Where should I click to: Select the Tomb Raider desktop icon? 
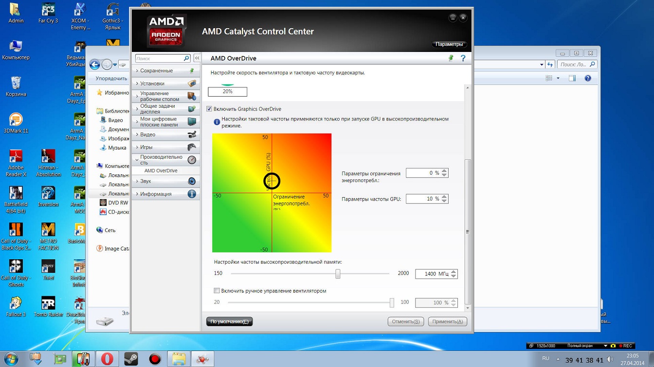(48, 307)
